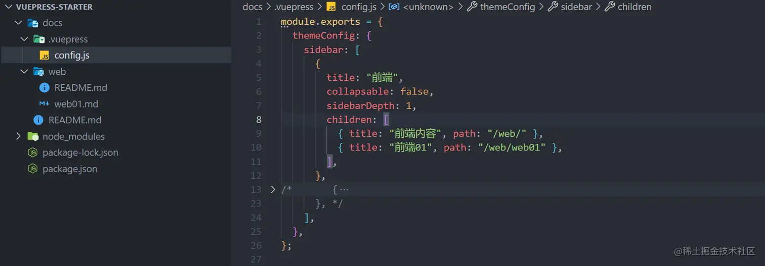Click the Node icon of package.json
The height and width of the screenshot is (266, 765).
[33, 169]
